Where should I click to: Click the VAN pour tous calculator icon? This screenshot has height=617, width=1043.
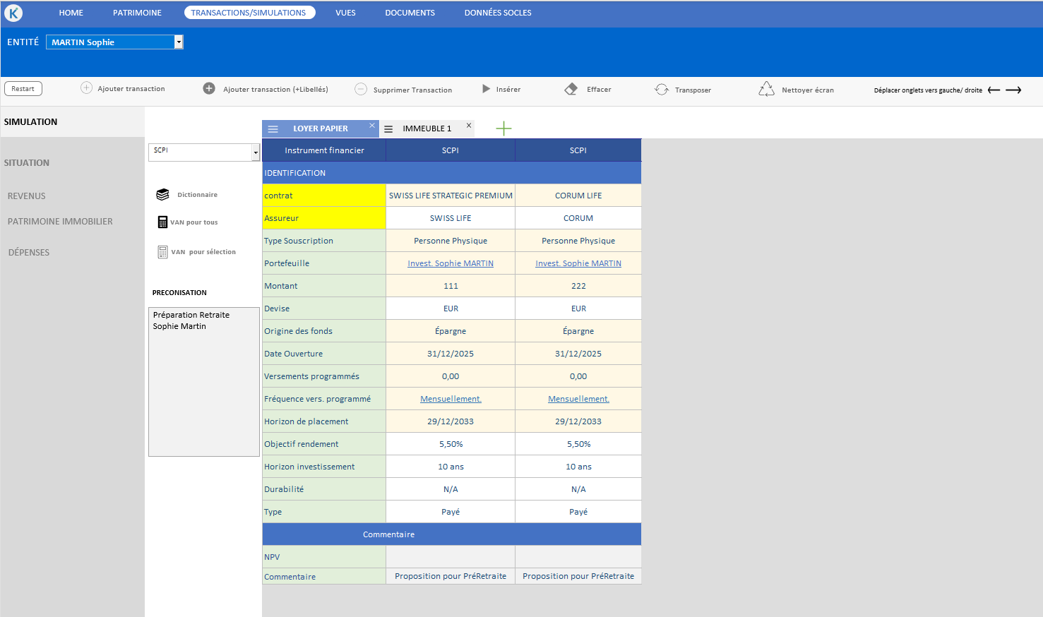coord(162,222)
